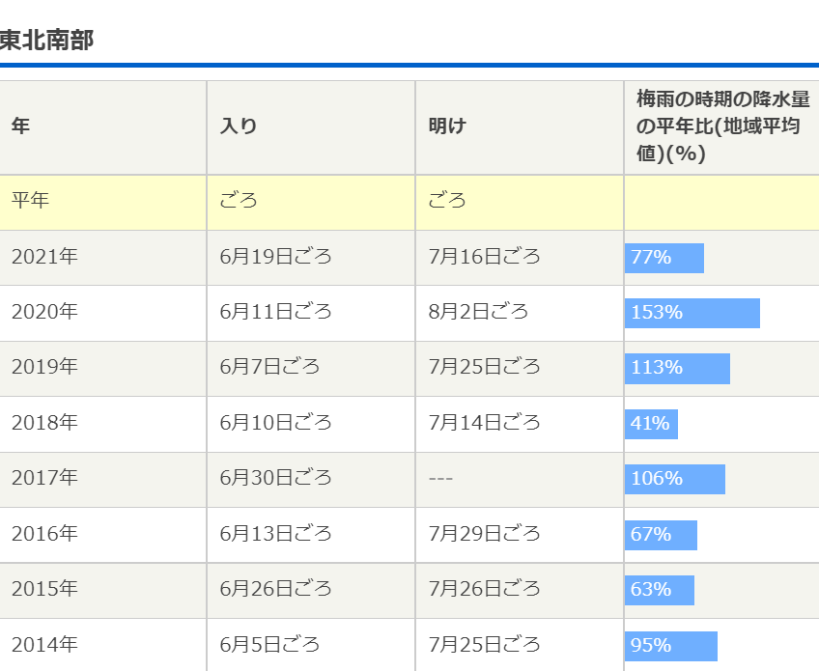Click the 7月25日ごろ end date for 2014年
The width and height of the screenshot is (819, 671).
(484, 644)
